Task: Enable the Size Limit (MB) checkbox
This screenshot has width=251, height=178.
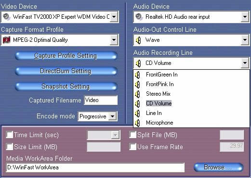Action: point(9,147)
